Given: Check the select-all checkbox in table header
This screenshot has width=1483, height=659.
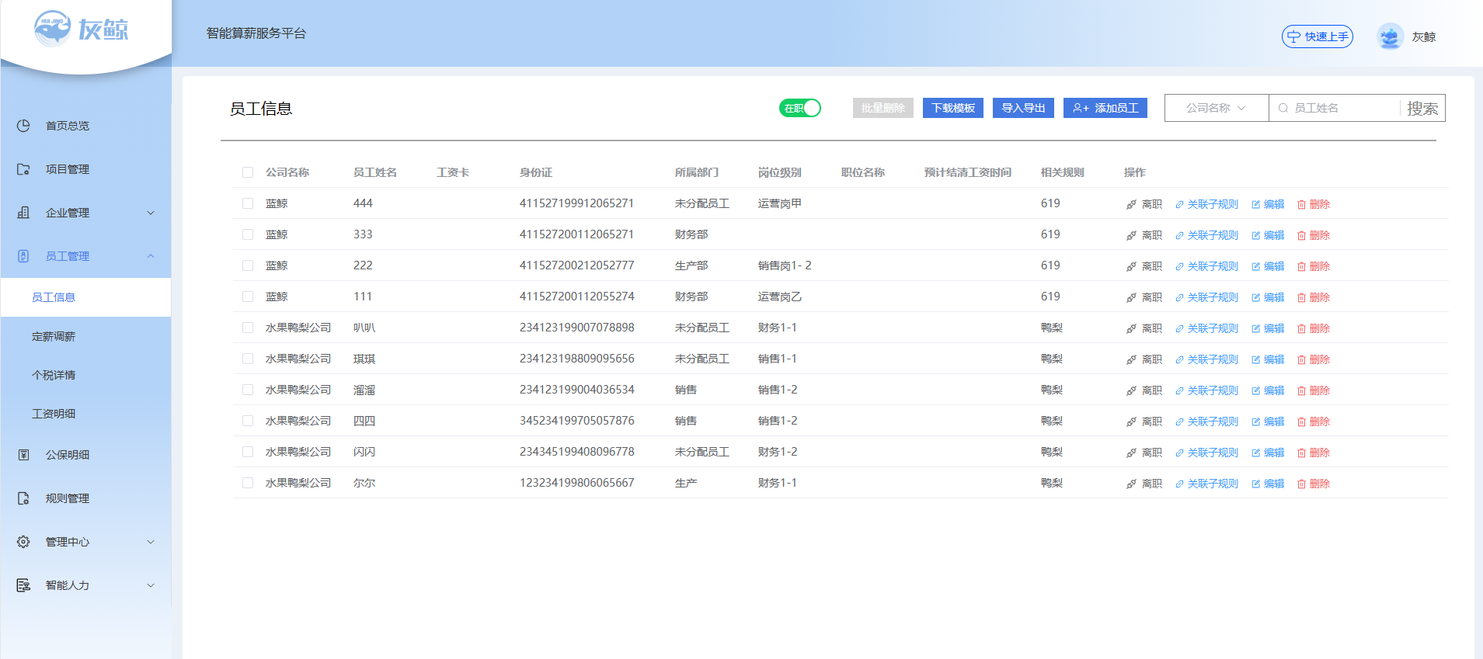Looking at the screenshot, I should click(x=248, y=172).
